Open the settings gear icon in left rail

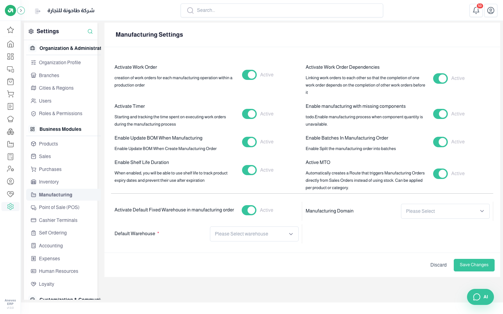pos(10,207)
